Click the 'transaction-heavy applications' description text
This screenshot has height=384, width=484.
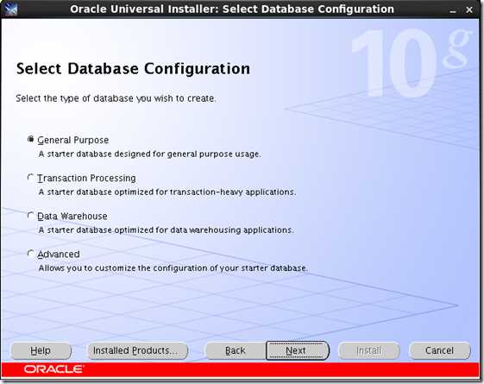(167, 192)
